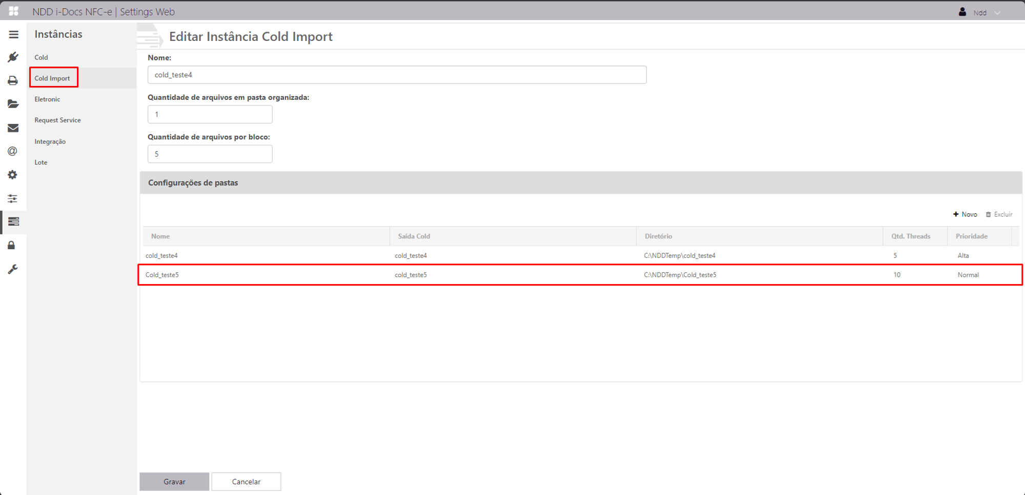Open the @ email settings icon

[x=13, y=151]
